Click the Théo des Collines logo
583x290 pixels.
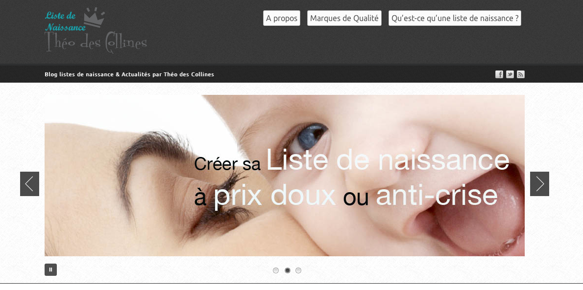point(96,43)
